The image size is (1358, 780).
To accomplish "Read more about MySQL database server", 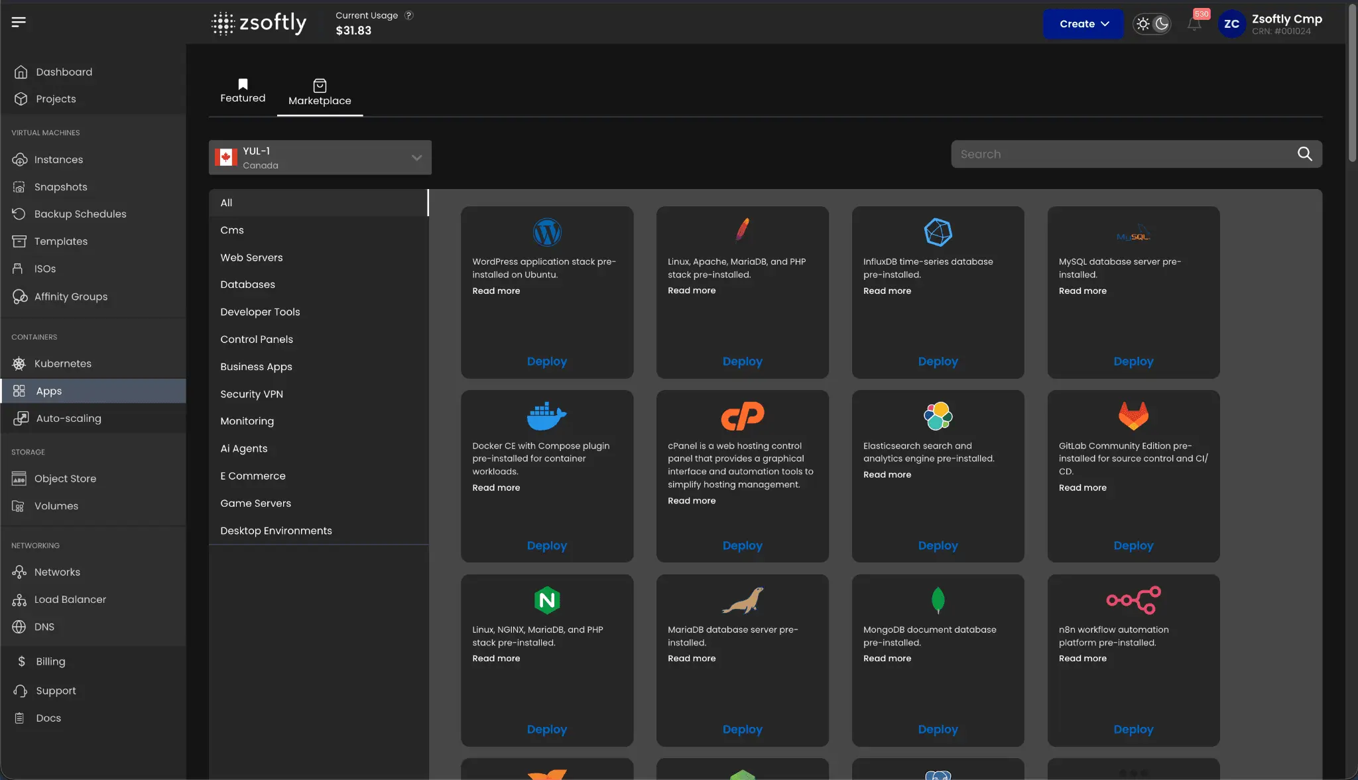I will coord(1082,291).
